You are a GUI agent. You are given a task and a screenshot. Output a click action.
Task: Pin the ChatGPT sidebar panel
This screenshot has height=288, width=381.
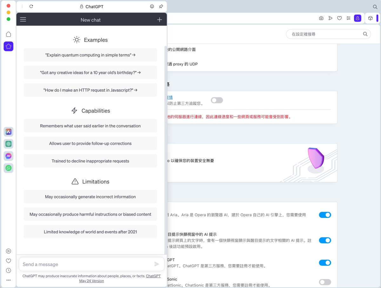(161, 6)
